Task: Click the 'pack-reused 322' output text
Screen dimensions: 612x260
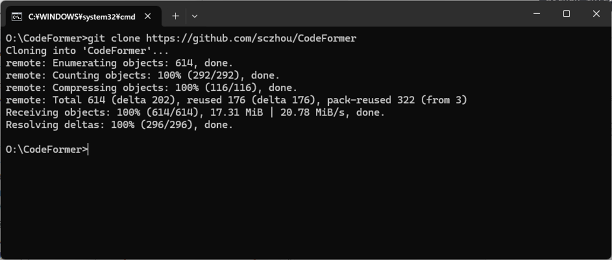Action: pos(370,100)
